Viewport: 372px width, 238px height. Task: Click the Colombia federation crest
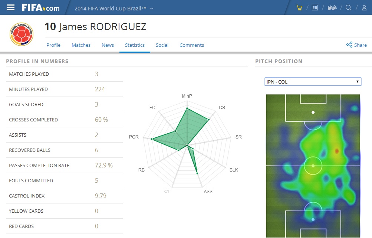point(22,34)
